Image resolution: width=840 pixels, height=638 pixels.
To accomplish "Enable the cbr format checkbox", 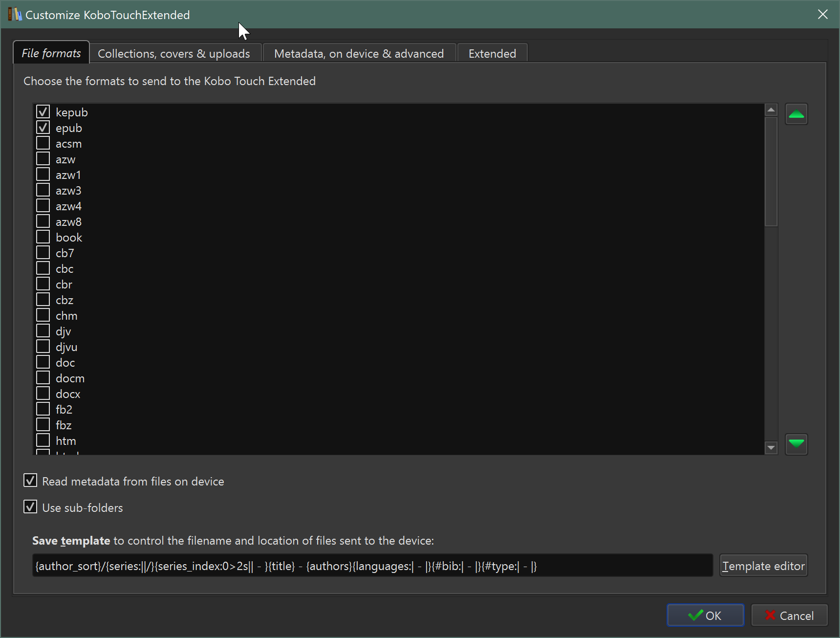I will coord(43,284).
